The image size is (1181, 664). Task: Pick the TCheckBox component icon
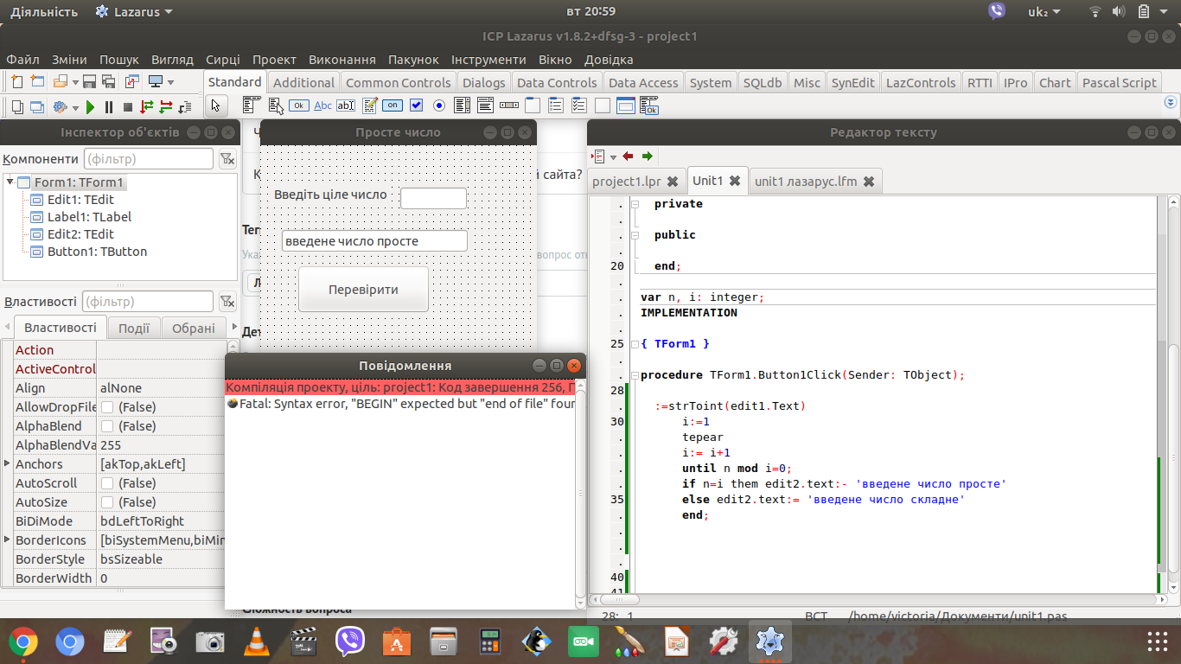416,105
